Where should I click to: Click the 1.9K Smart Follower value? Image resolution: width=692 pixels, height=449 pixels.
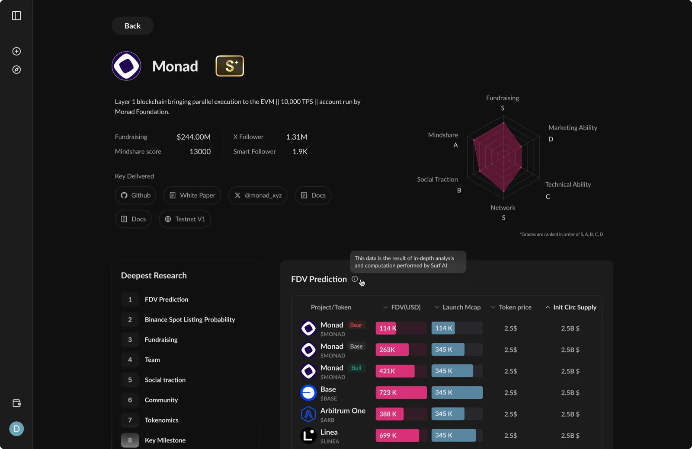300,152
